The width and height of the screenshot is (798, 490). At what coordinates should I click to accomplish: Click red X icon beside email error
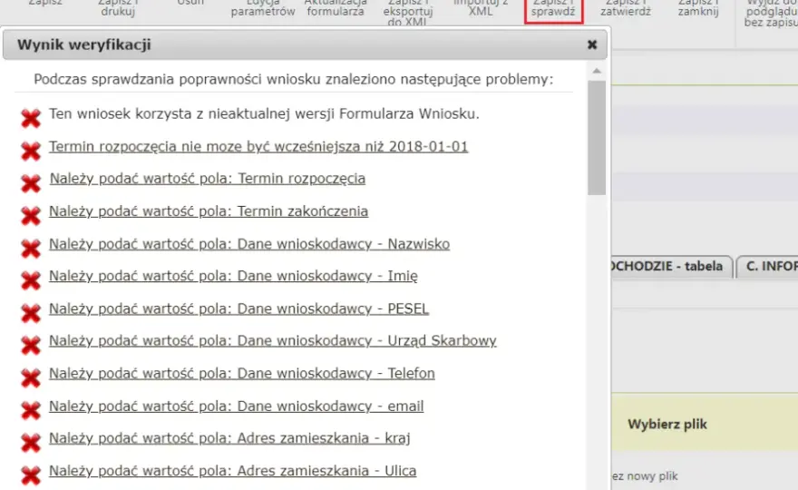click(x=31, y=410)
